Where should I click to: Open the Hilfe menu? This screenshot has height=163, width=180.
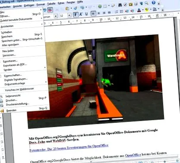pyautogui.click(x=80, y=2)
